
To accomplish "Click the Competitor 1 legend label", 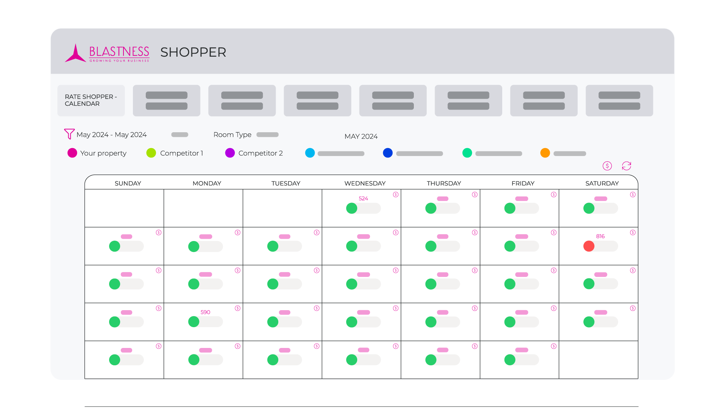I will tap(181, 153).
